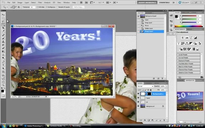Open the Opacity slider arrow in Layers panel
The image size is (205, 128).
tap(166, 86)
